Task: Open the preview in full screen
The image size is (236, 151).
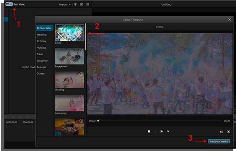Action: 229,132
